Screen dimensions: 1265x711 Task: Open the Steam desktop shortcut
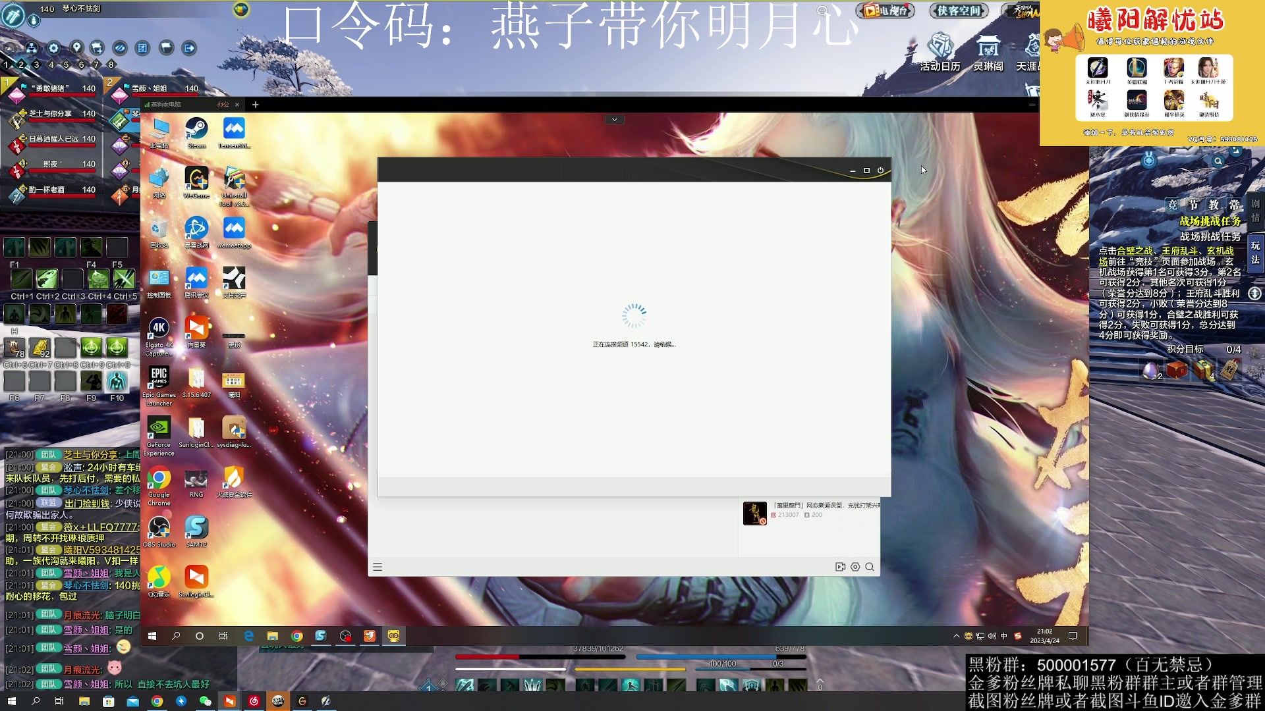click(x=196, y=128)
